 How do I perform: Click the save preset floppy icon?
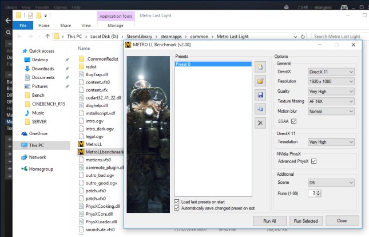click(261, 94)
